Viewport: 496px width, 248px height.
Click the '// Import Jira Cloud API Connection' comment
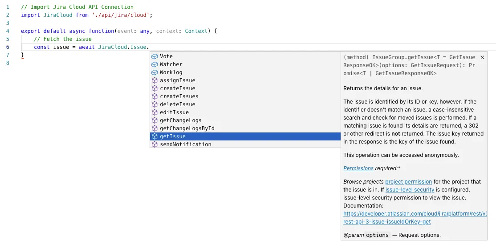[77, 7]
